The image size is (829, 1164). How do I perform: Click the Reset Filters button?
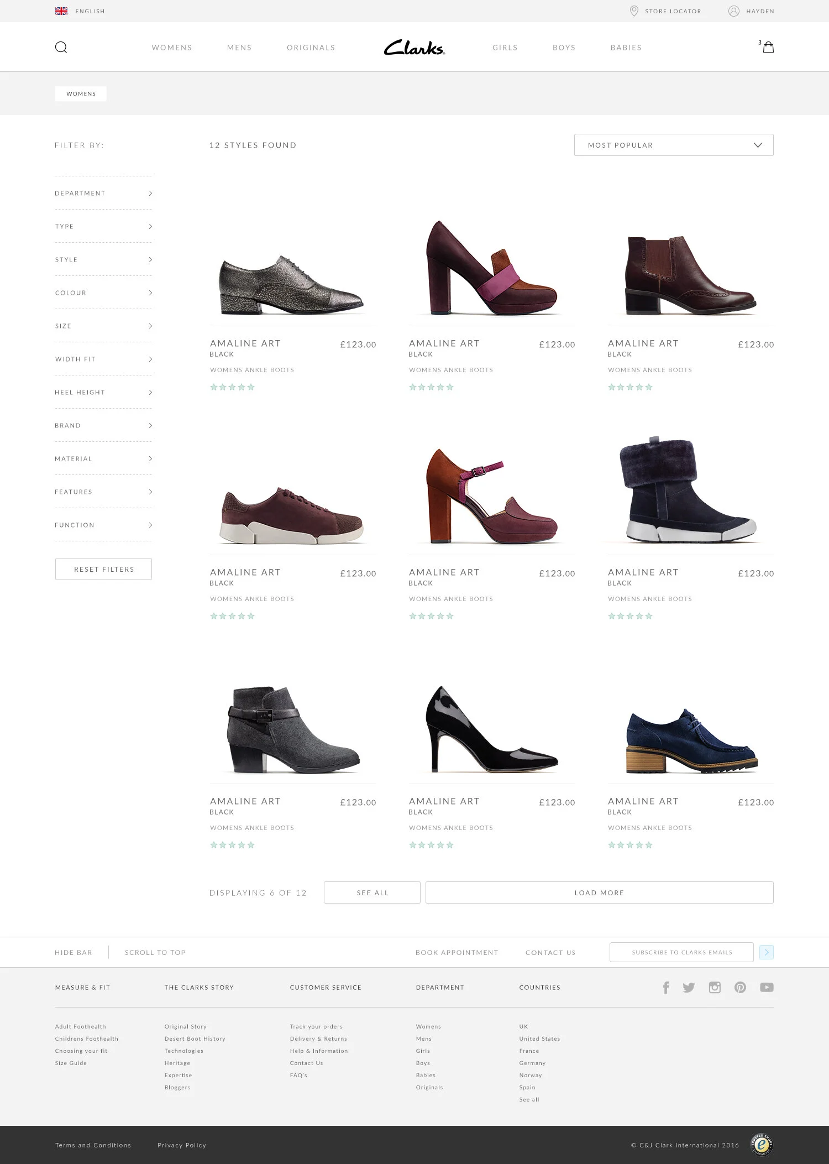(103, 569)
